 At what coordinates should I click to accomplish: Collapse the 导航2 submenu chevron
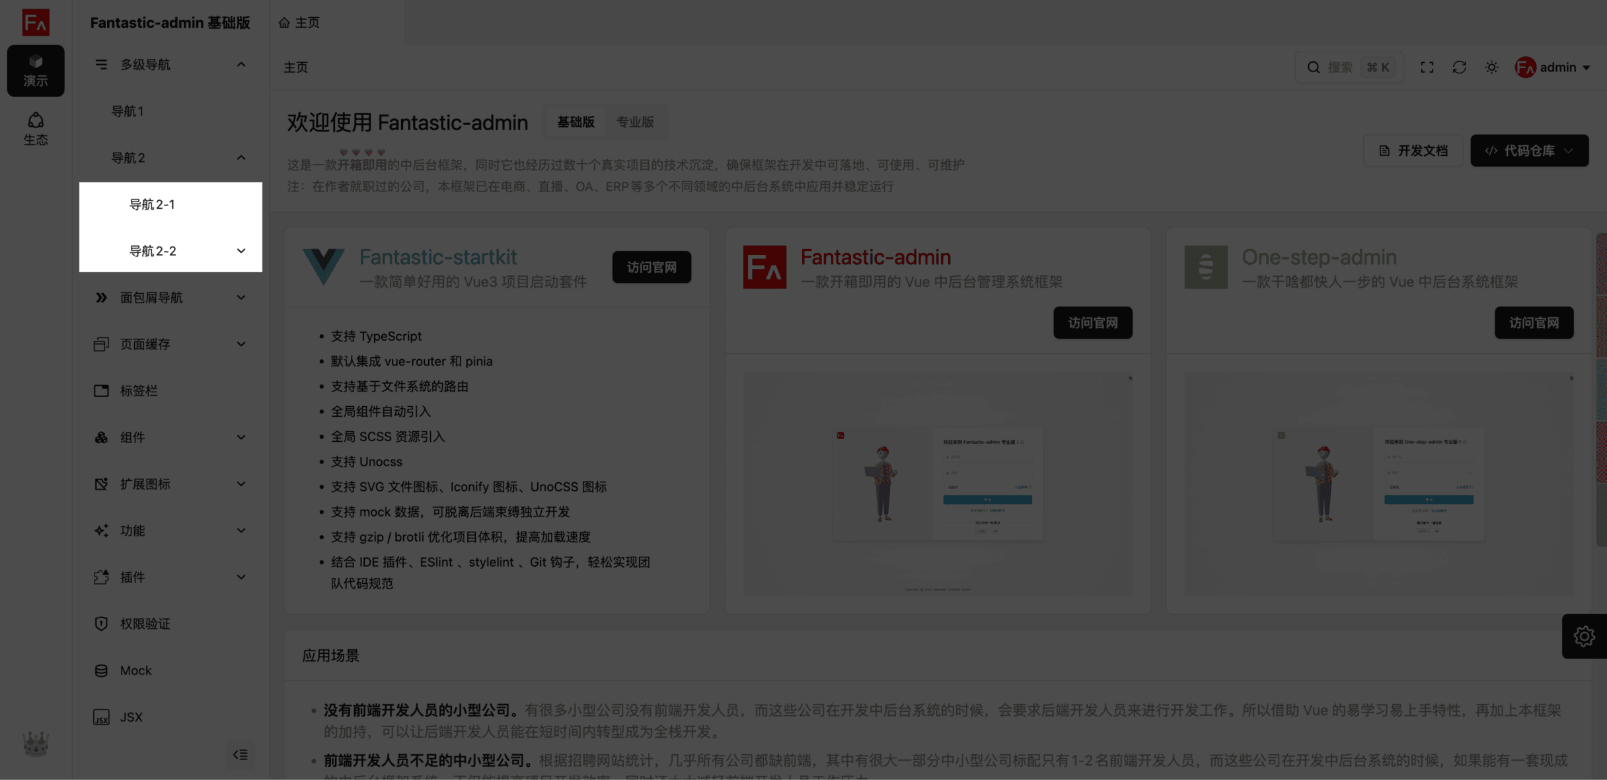click(241, 158)
